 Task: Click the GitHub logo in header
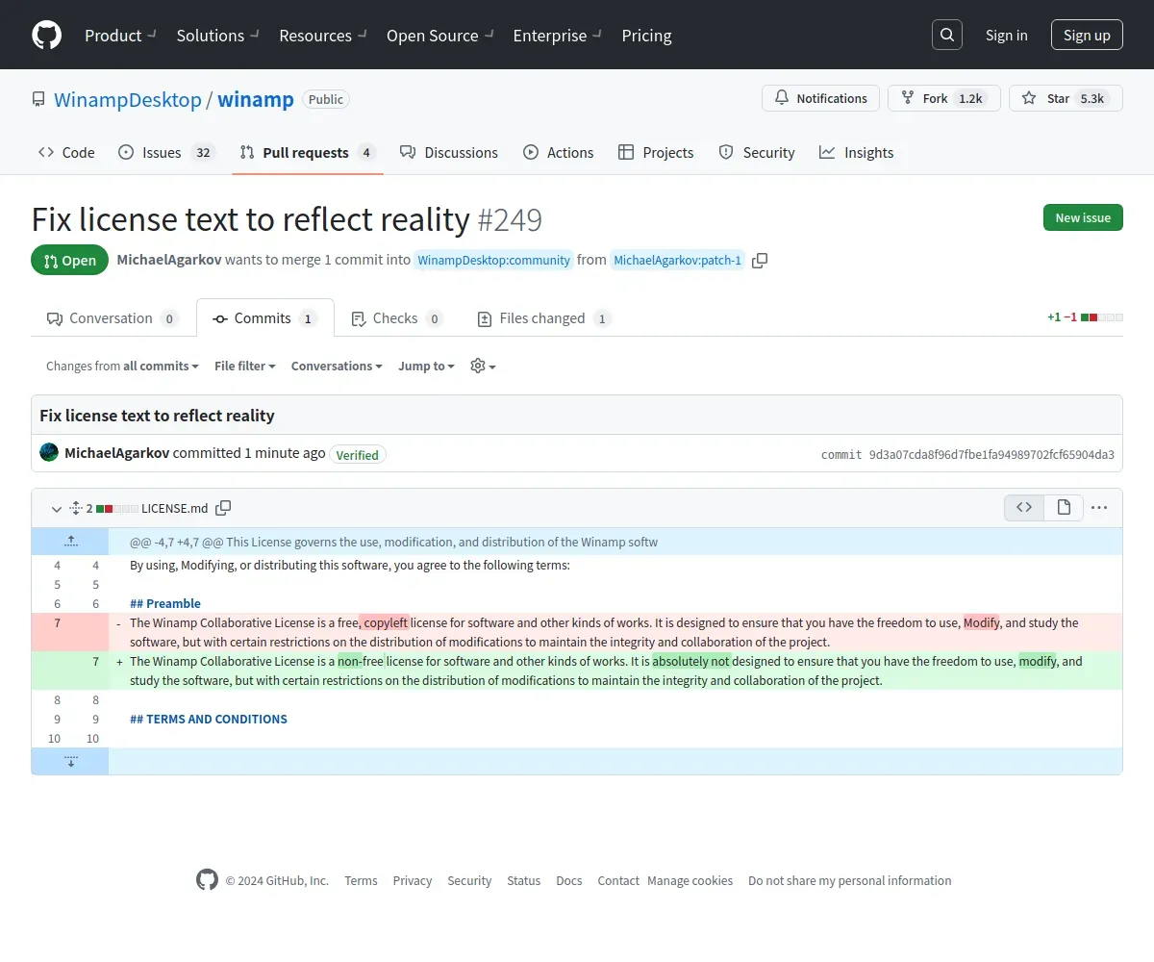[x=46, y=35]
